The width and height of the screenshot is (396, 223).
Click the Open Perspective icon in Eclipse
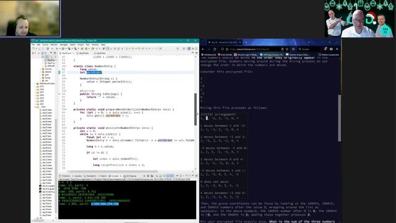tap(184, 48)
